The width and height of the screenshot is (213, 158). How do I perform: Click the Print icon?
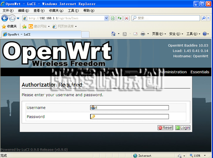click(x=143, y=34)
